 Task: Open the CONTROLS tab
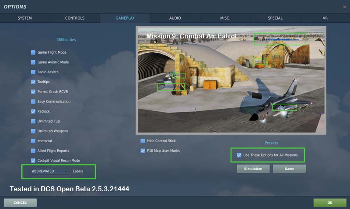(x=75, y=18)
